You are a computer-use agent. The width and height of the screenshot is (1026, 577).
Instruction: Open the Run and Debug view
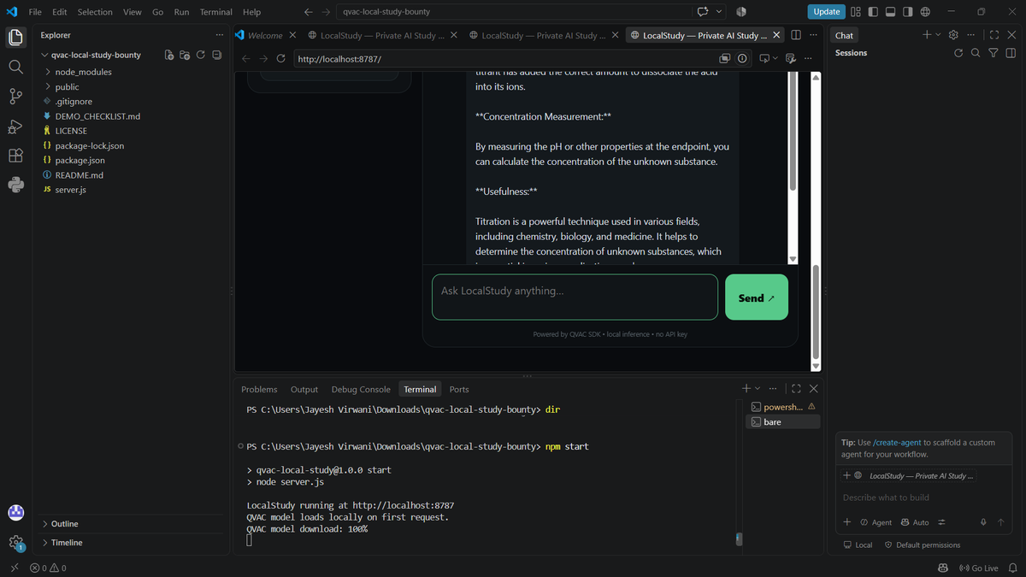pyautogui.click(x=15, y=126)
